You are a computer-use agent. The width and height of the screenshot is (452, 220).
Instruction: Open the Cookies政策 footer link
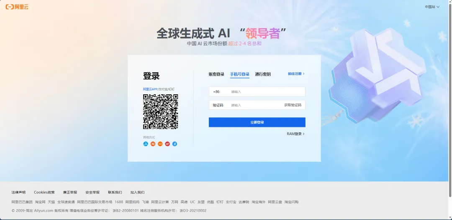pos(44,192)
